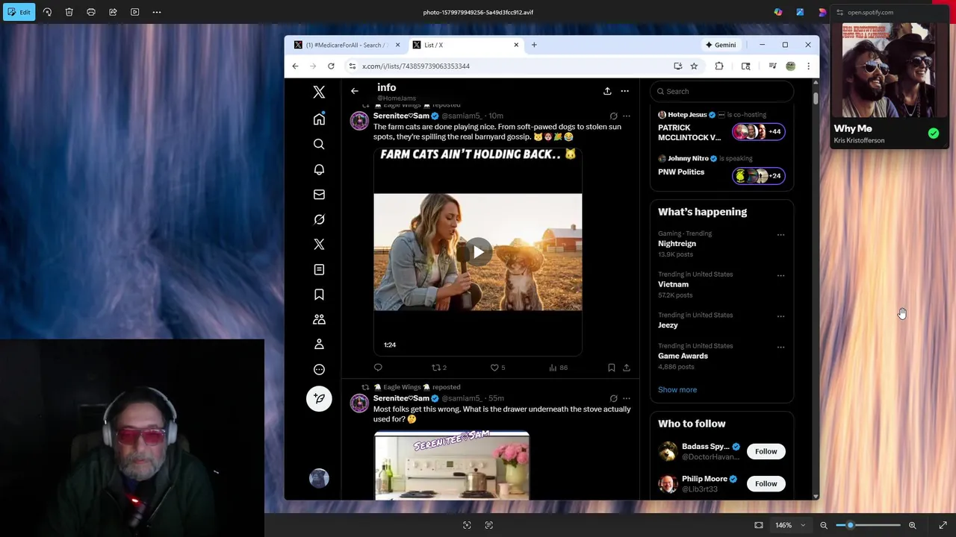This screenshot has width=956, height=537.
Task: Click the fit-to-window icon beside 146%
Action: coord(759,525)
